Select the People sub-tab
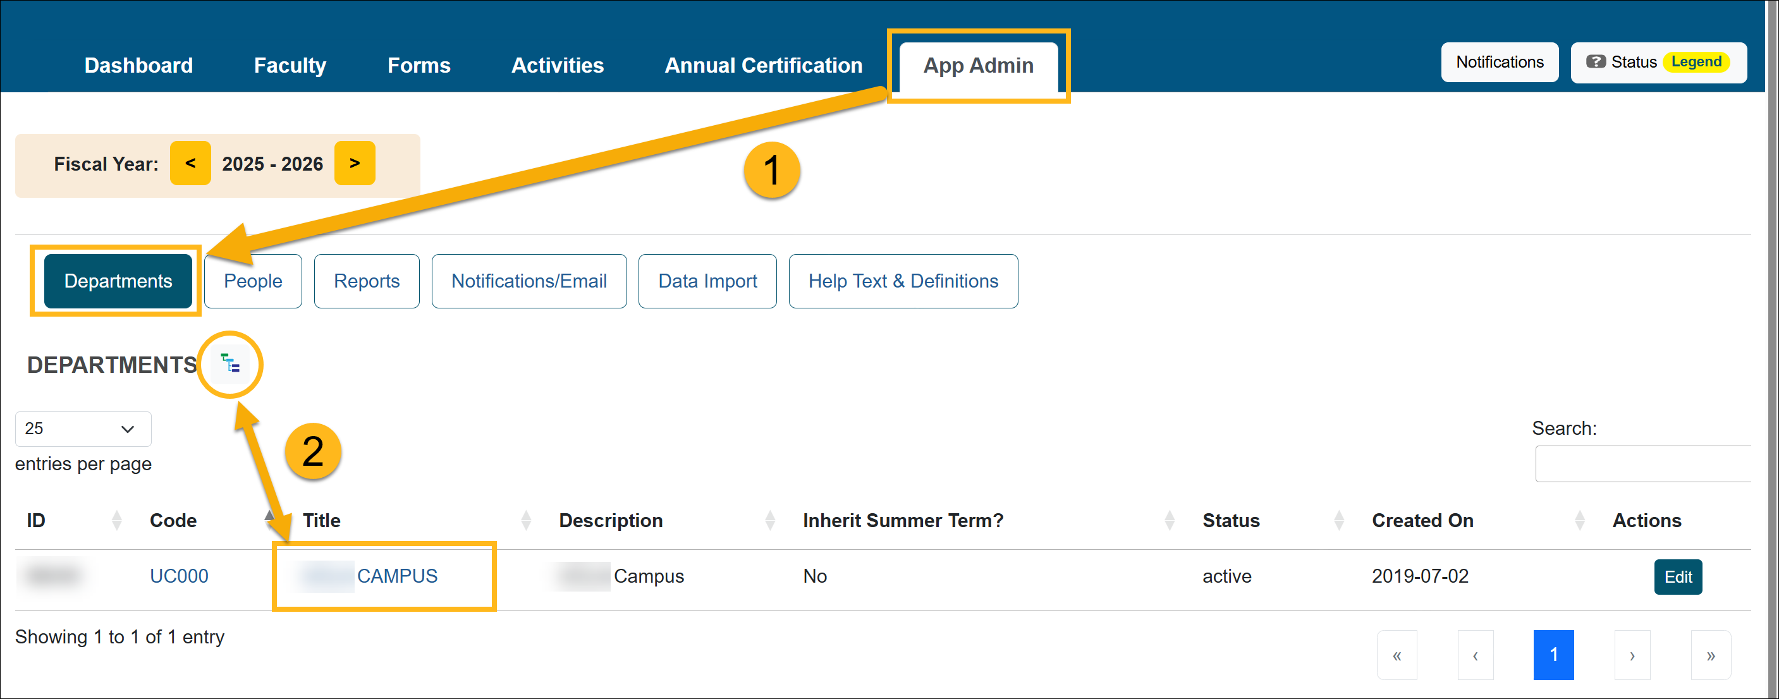Viewport: 1779px width, 699px height. pyautogui.click(x=253, y=281)
